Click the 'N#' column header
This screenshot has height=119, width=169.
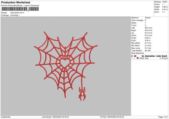(x=135, y=56)
